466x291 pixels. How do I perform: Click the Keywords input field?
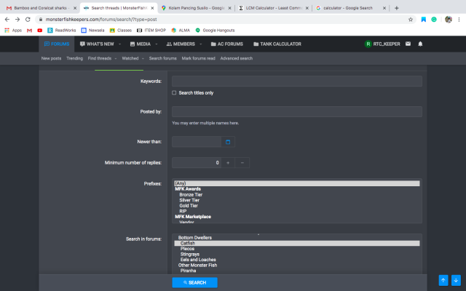coord(296,81)
